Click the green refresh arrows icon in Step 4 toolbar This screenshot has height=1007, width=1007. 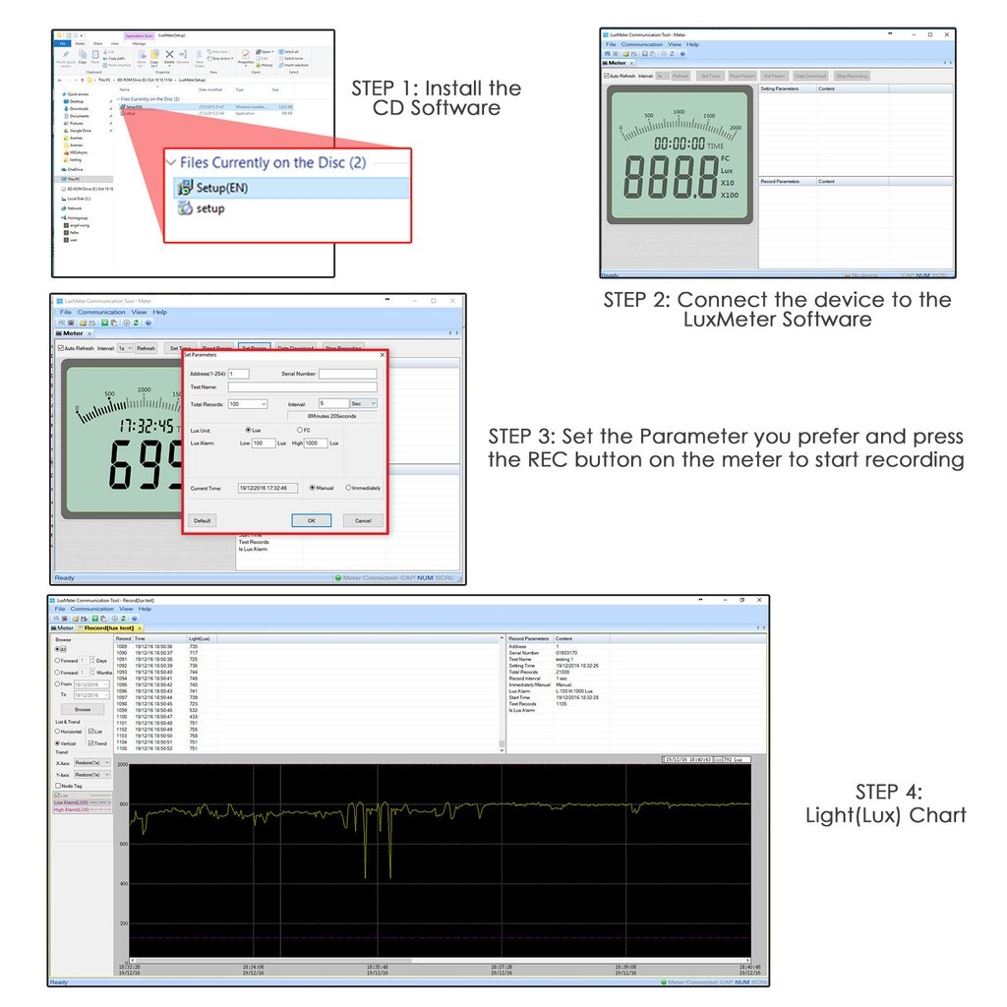pos(123,619)
